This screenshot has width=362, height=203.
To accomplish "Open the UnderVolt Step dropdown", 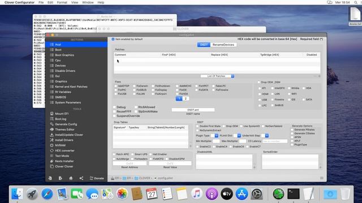I will [265, 135].
